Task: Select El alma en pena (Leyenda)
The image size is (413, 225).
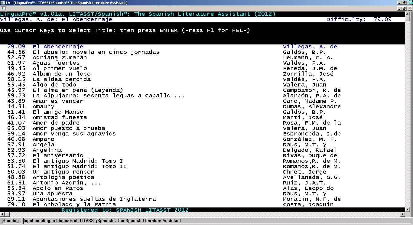Action: 78,90
